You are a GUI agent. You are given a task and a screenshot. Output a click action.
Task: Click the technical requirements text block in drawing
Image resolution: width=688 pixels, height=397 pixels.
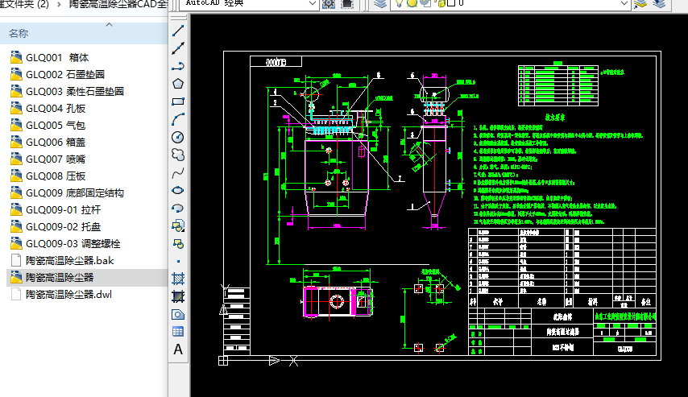559,169
